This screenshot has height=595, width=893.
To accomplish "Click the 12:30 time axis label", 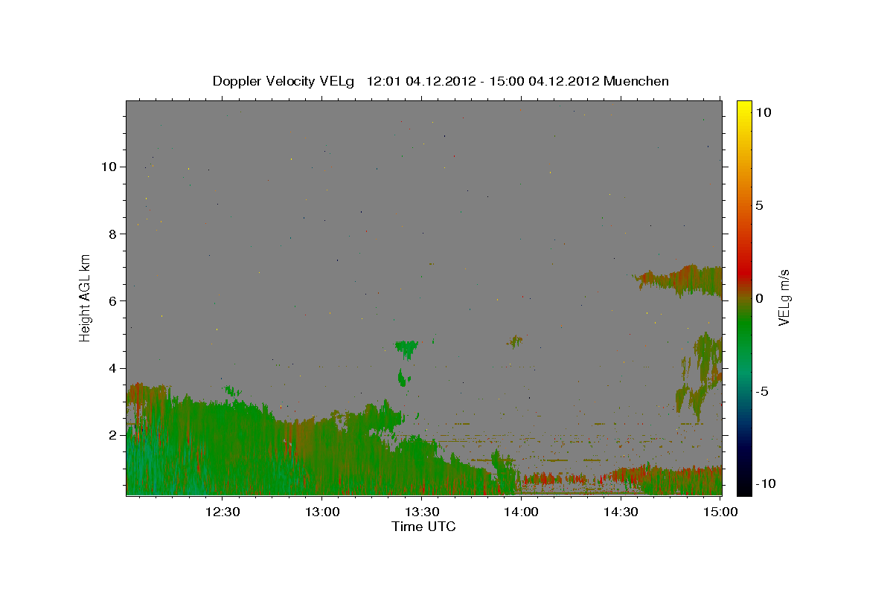I will (223, 511).
